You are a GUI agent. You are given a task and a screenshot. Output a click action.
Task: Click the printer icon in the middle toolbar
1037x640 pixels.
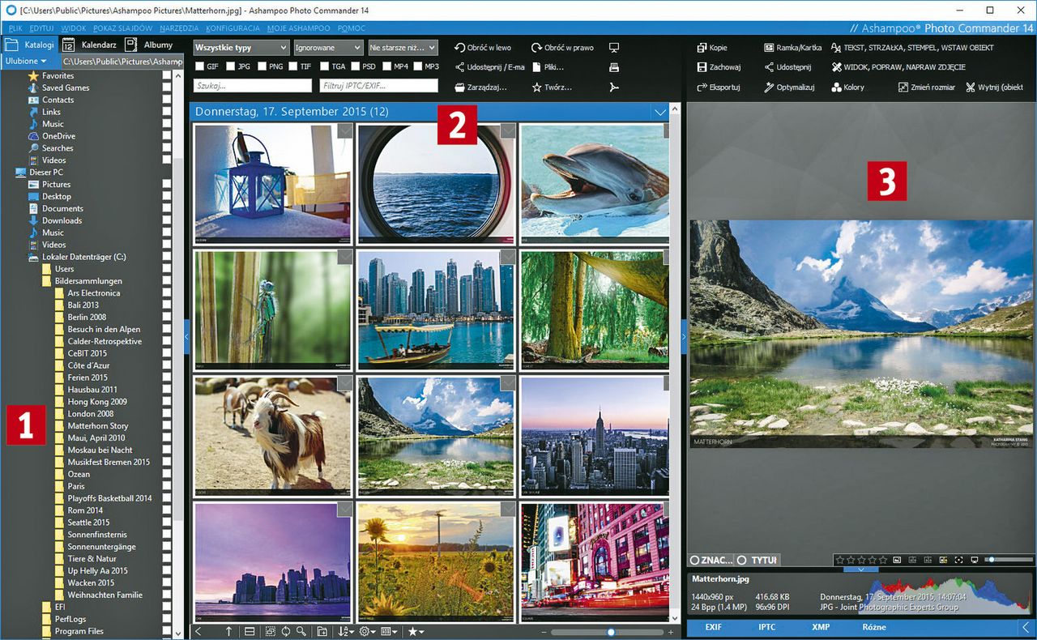coord(614,67)
